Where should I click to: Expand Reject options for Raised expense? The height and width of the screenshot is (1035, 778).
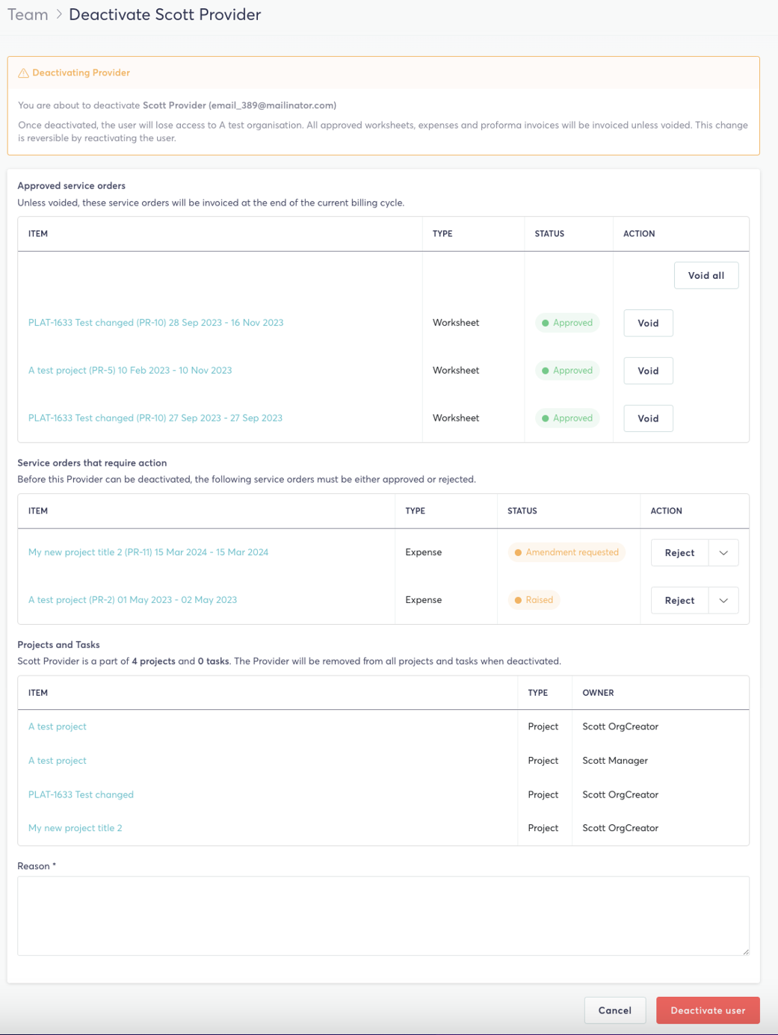tap(723, 601)
